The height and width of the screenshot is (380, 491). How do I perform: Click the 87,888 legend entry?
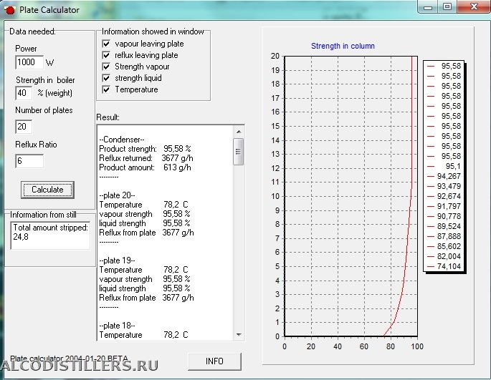444,236
